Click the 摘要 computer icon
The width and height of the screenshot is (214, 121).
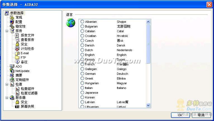(x=12, y=75)
